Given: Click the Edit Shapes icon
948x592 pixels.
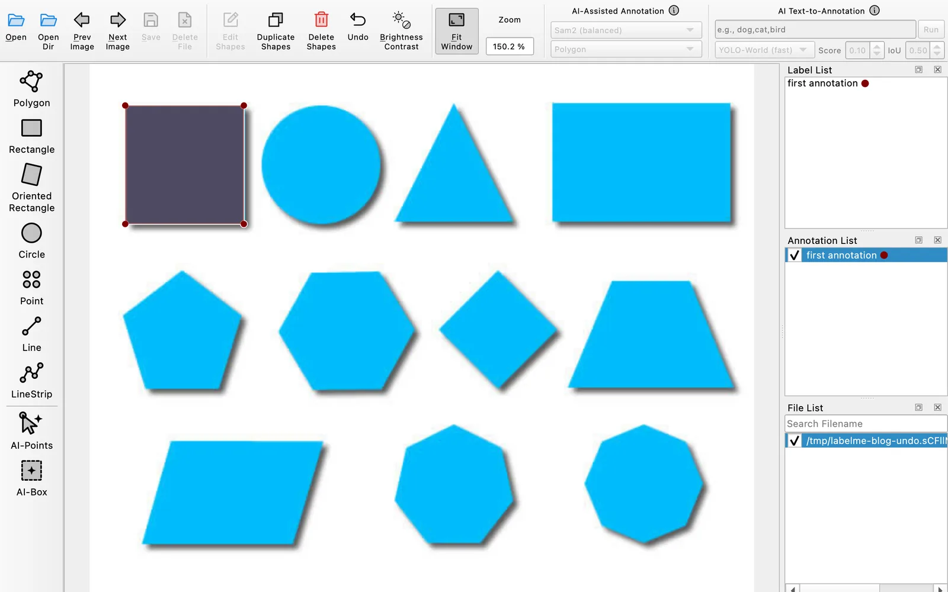Looking at the screenshot, I should 230,21.
